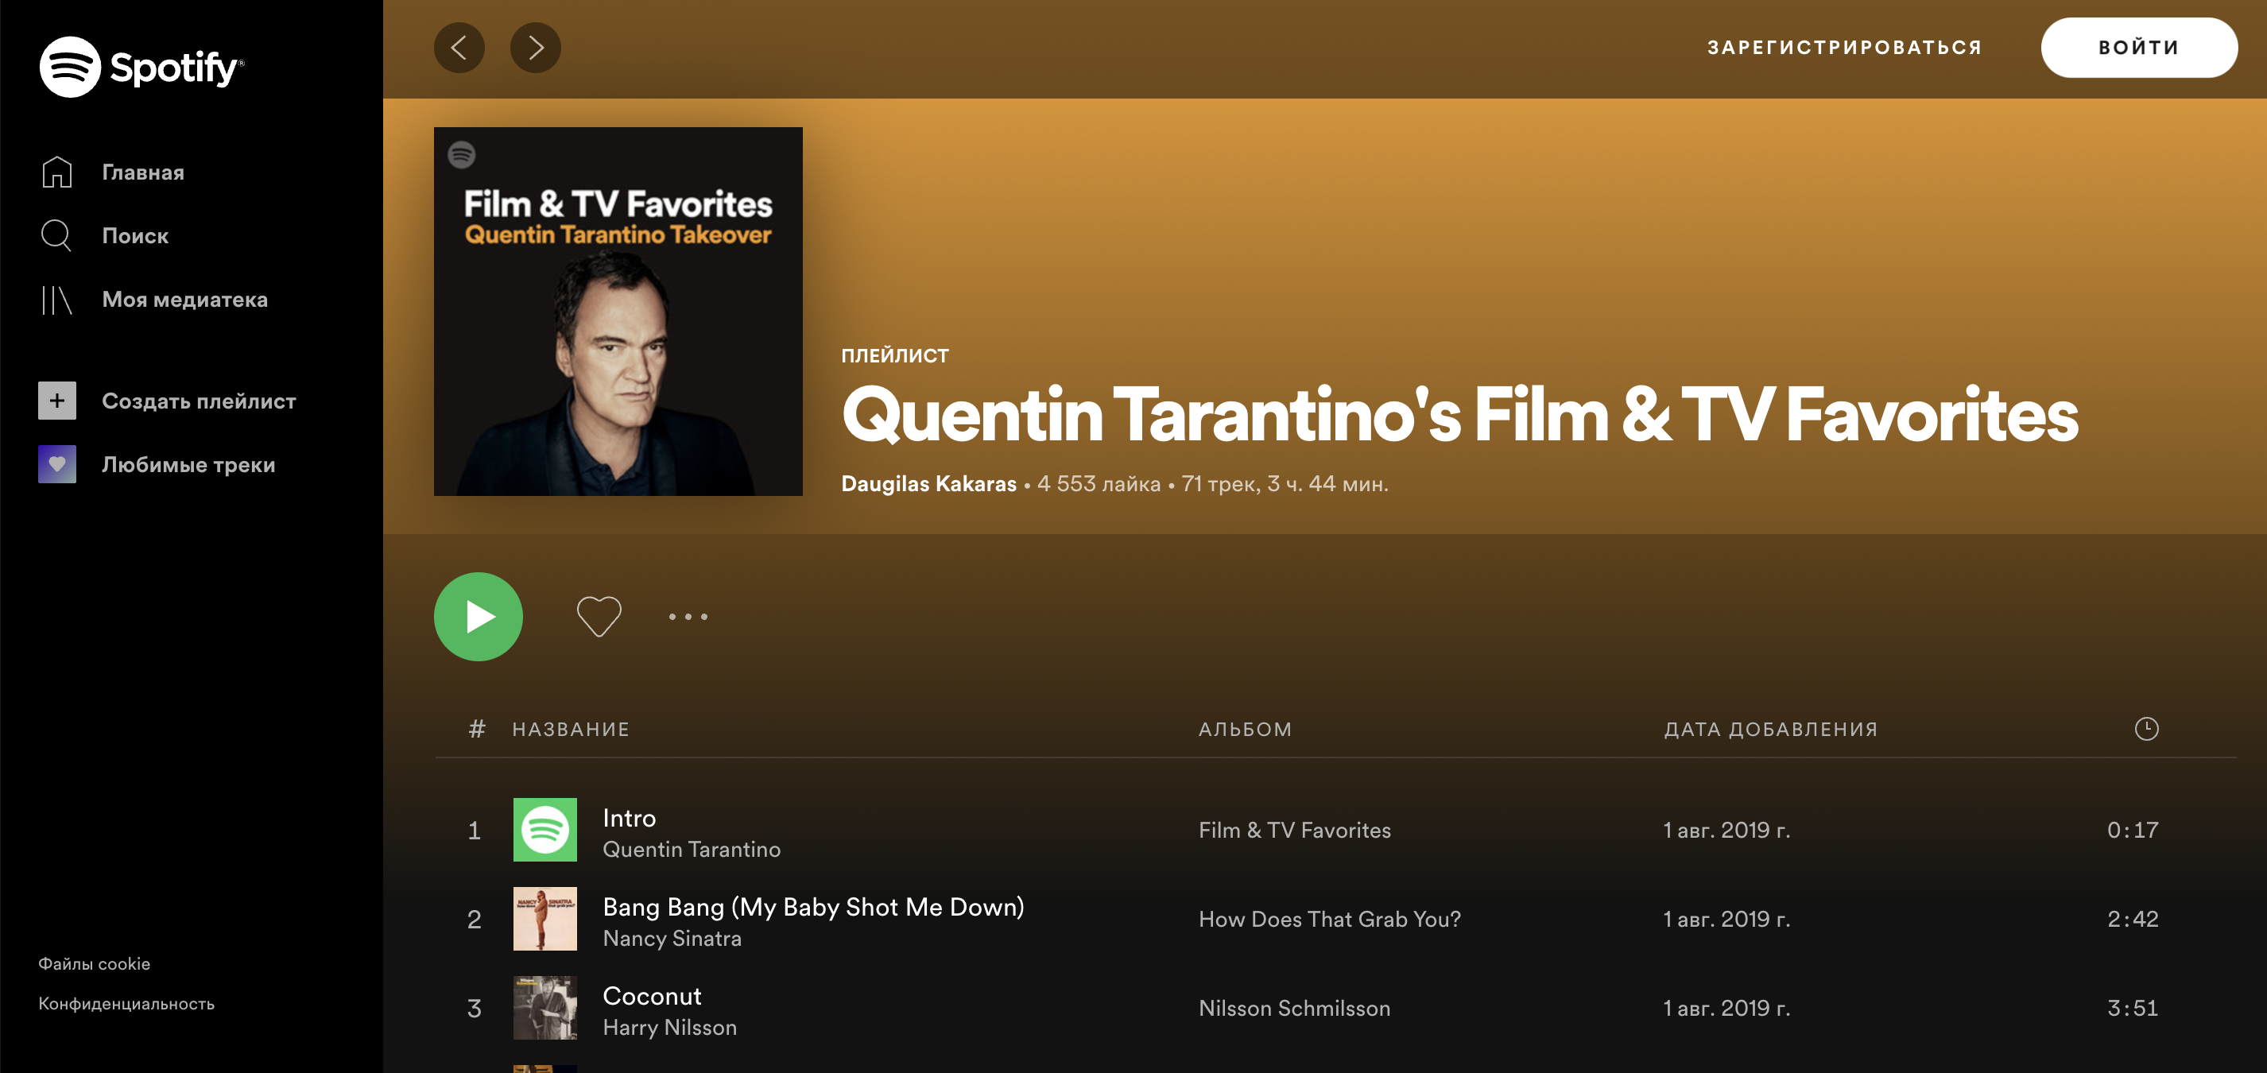This screenshot has height=1073, width=2267.
Task: Click the Coconut track cover thumbnail
Action: click(544, 1007)
